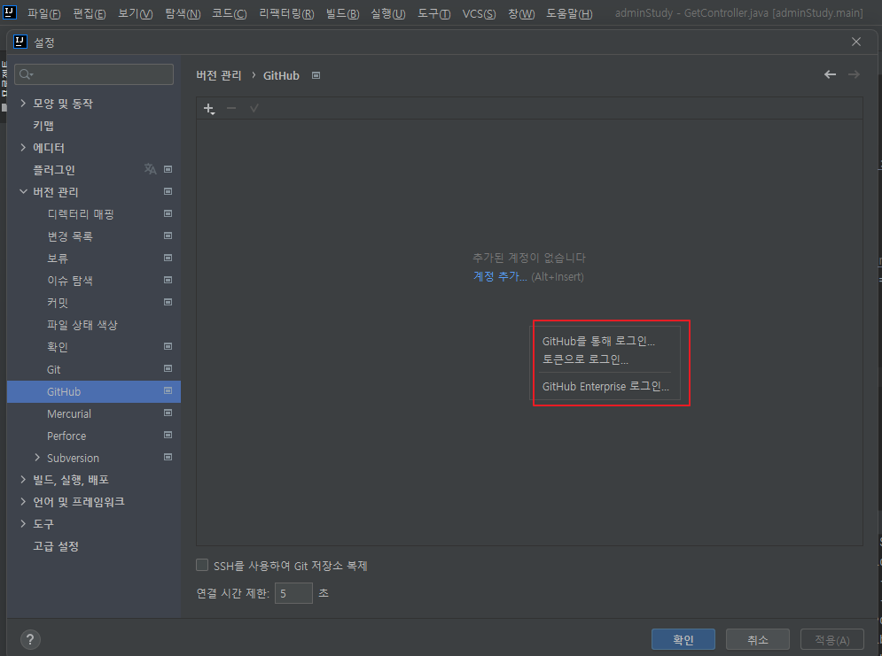Screen dimensions: 882x656
Task: Click the project icon beside 확인 tree item
Action: pos(168,346)
